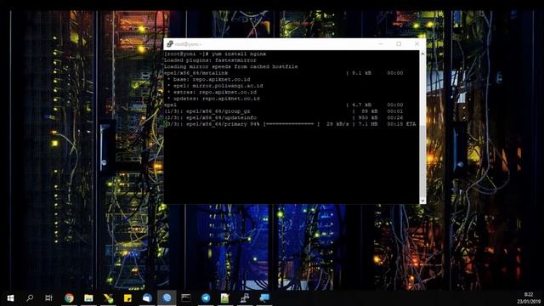Viewport: 544px width, 306px height.
Task: Click the '7.1 MB' size value
Action: click(368, 124)
